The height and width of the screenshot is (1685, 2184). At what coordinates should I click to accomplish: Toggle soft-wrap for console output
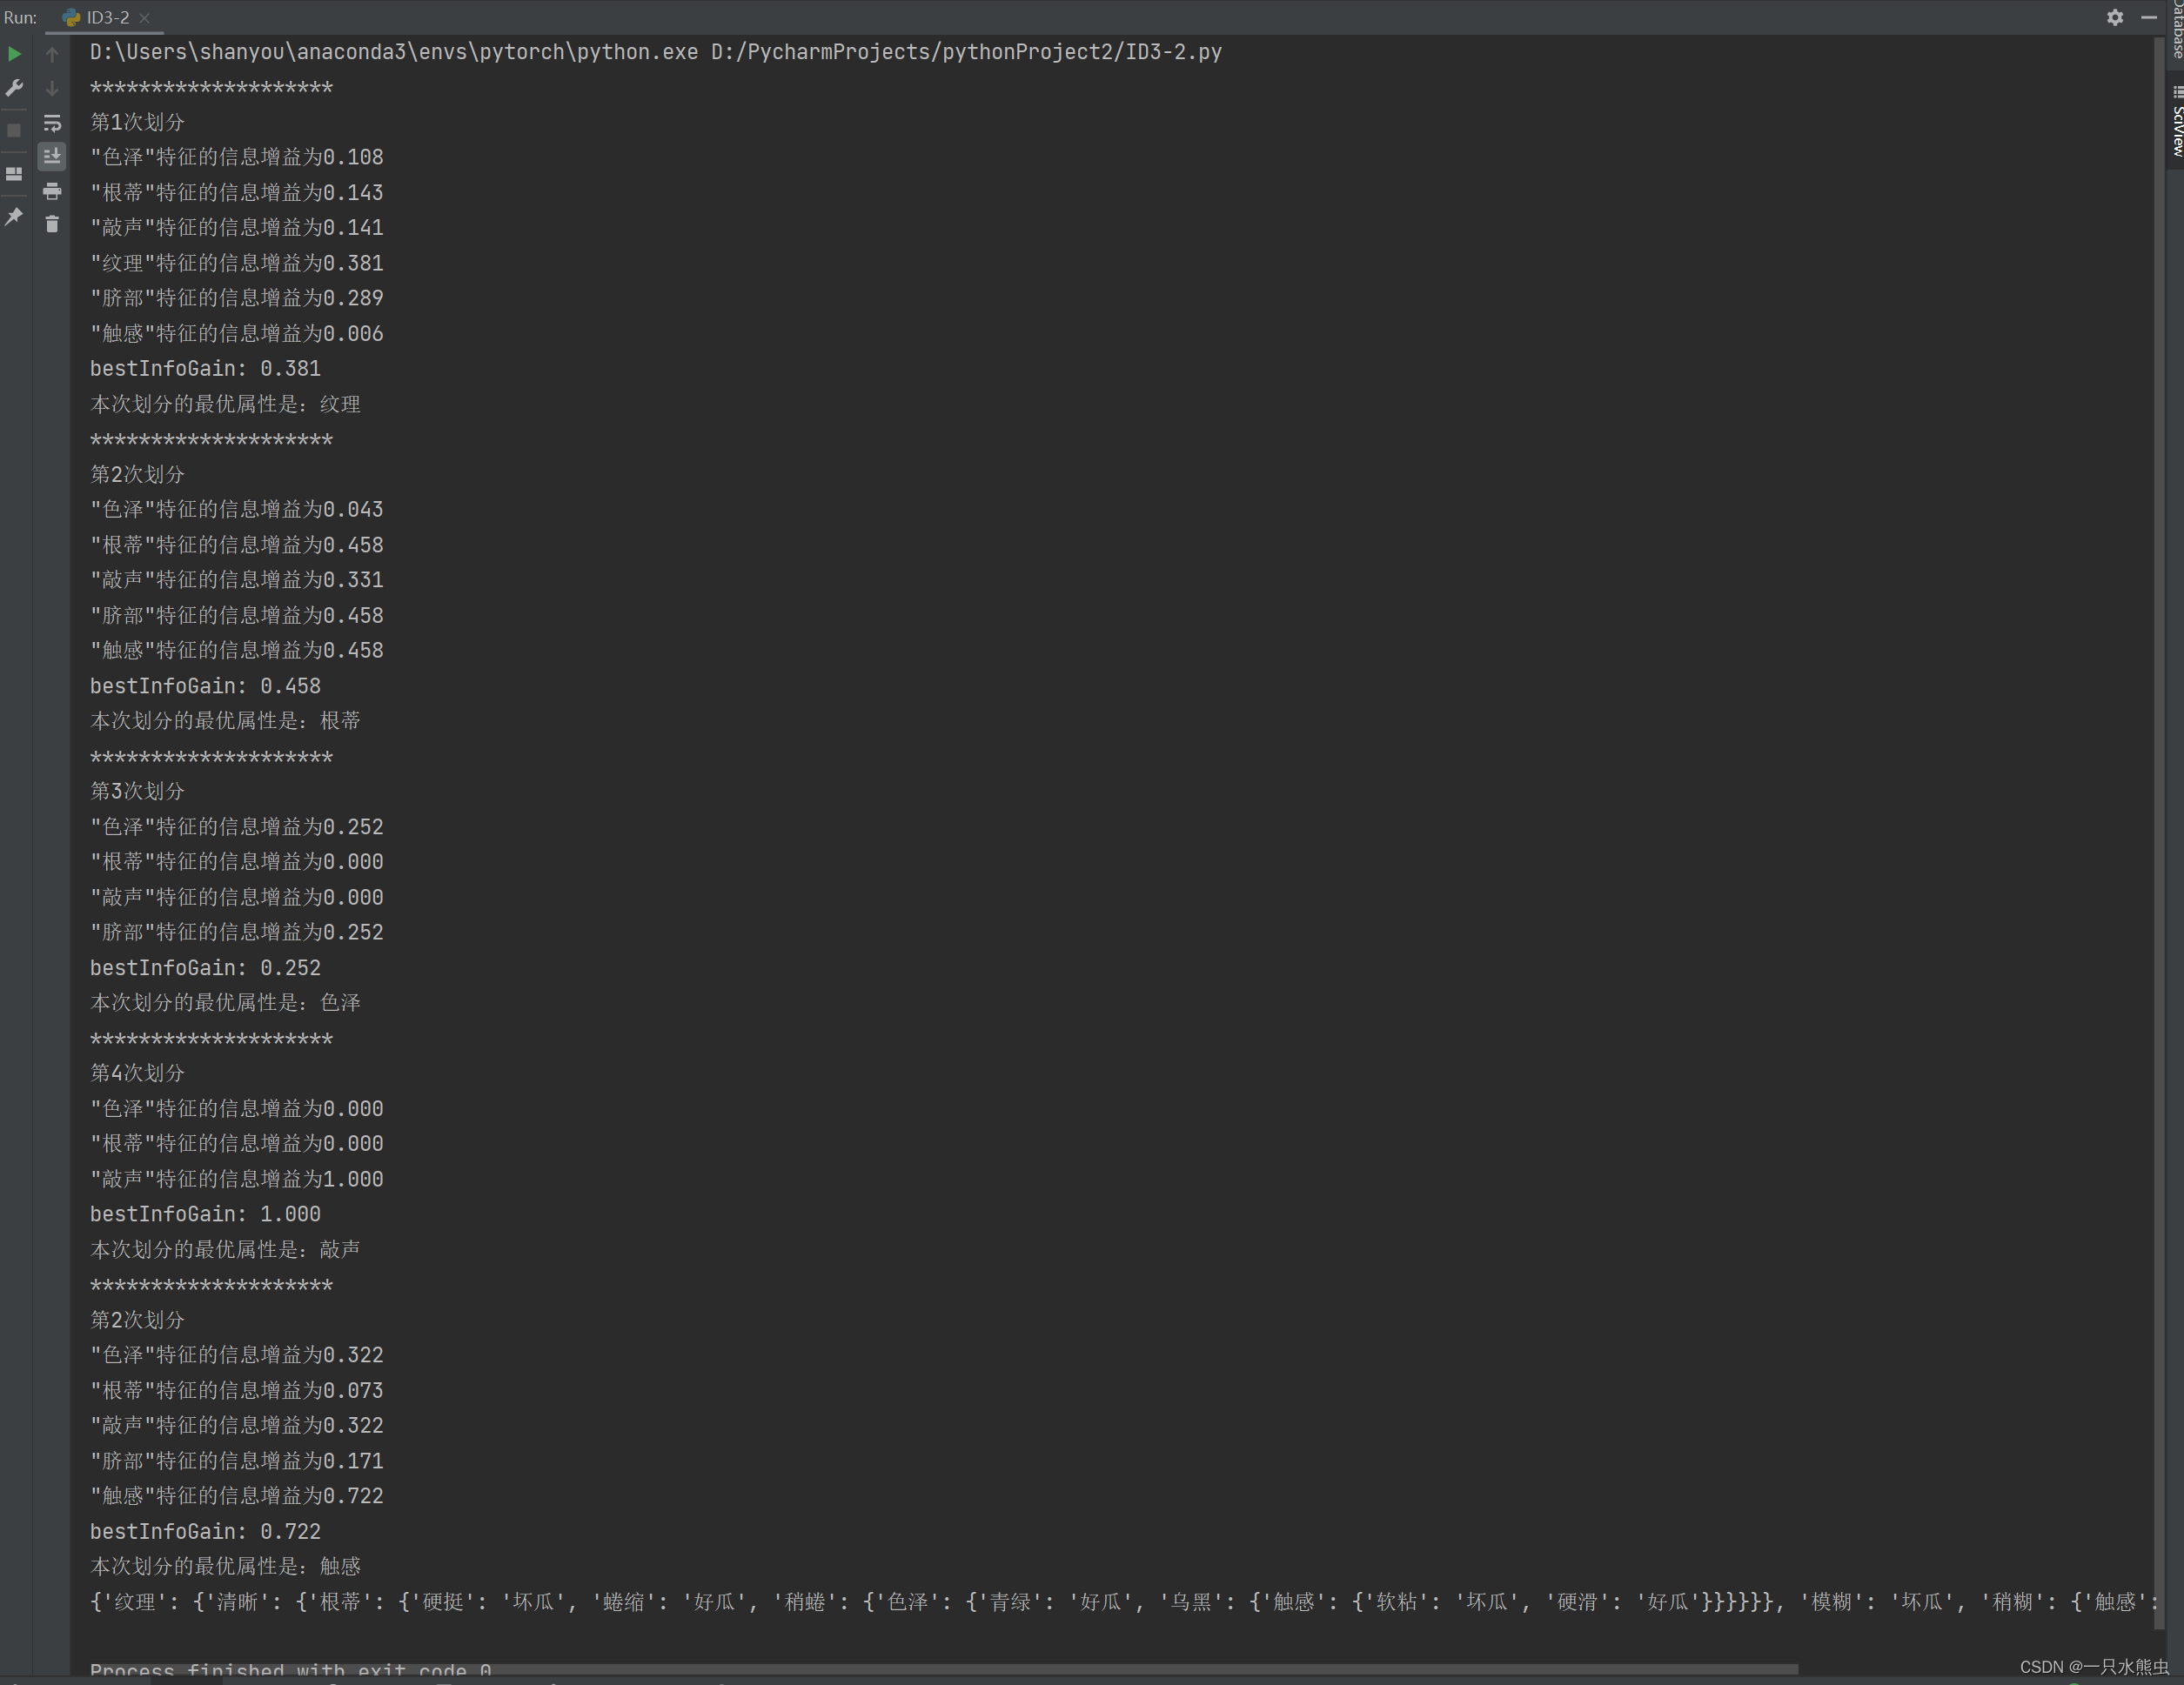52,123
